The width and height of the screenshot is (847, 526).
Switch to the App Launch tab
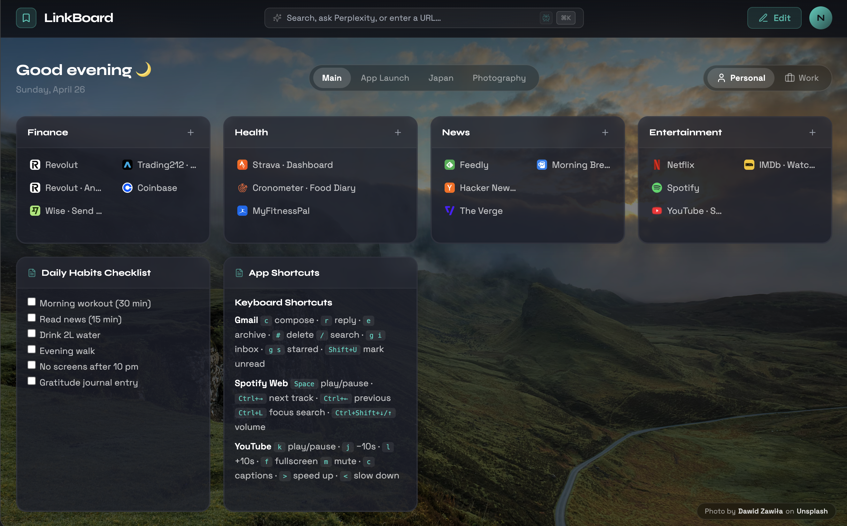coord(385,78)
